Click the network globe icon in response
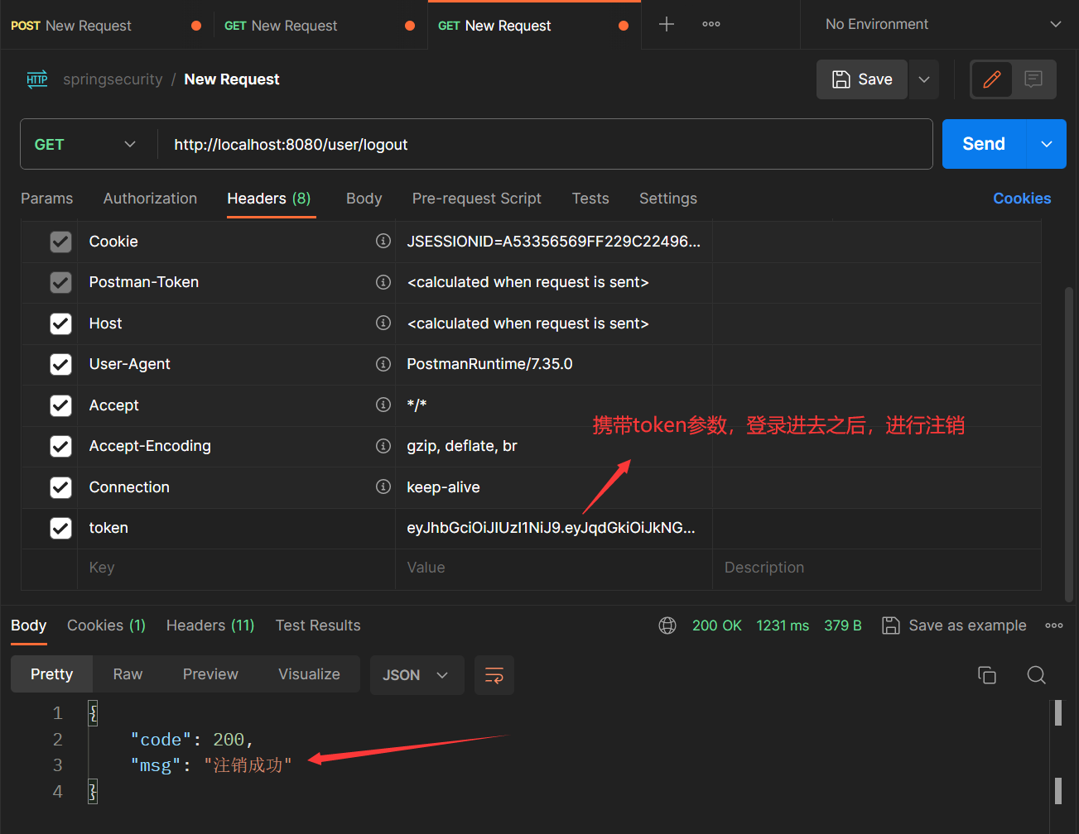1079x834 pixels. [667, 625]
